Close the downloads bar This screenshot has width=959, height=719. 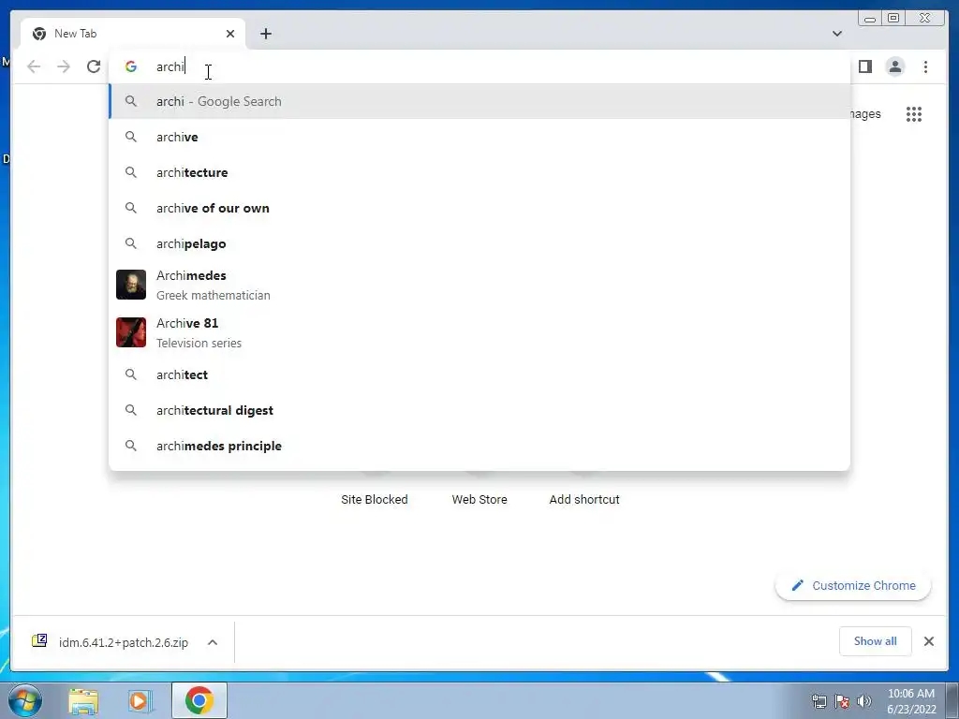point(928,641)
